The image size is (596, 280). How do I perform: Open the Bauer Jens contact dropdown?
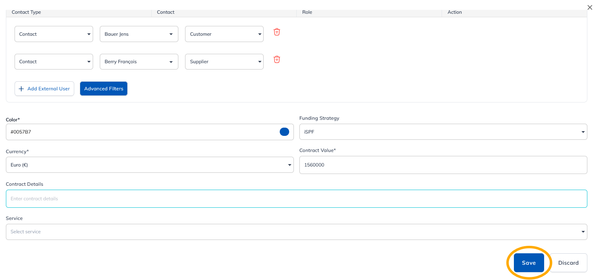(139, 34)
